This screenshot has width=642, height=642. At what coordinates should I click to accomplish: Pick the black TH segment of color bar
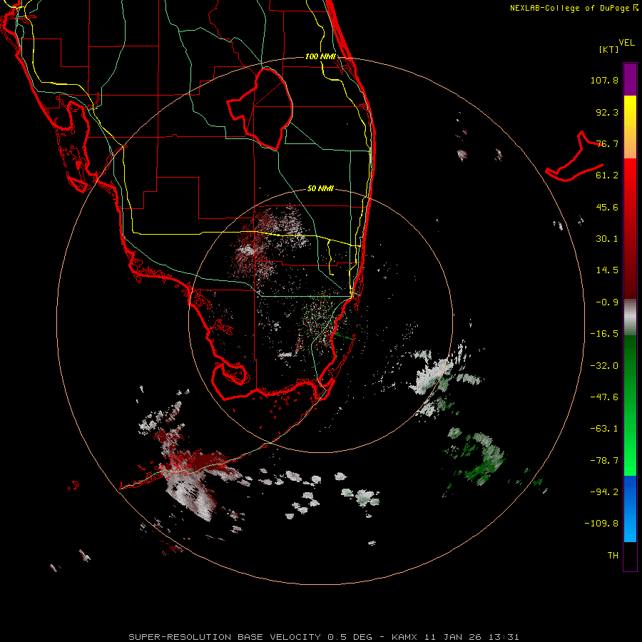click(630, 556)
